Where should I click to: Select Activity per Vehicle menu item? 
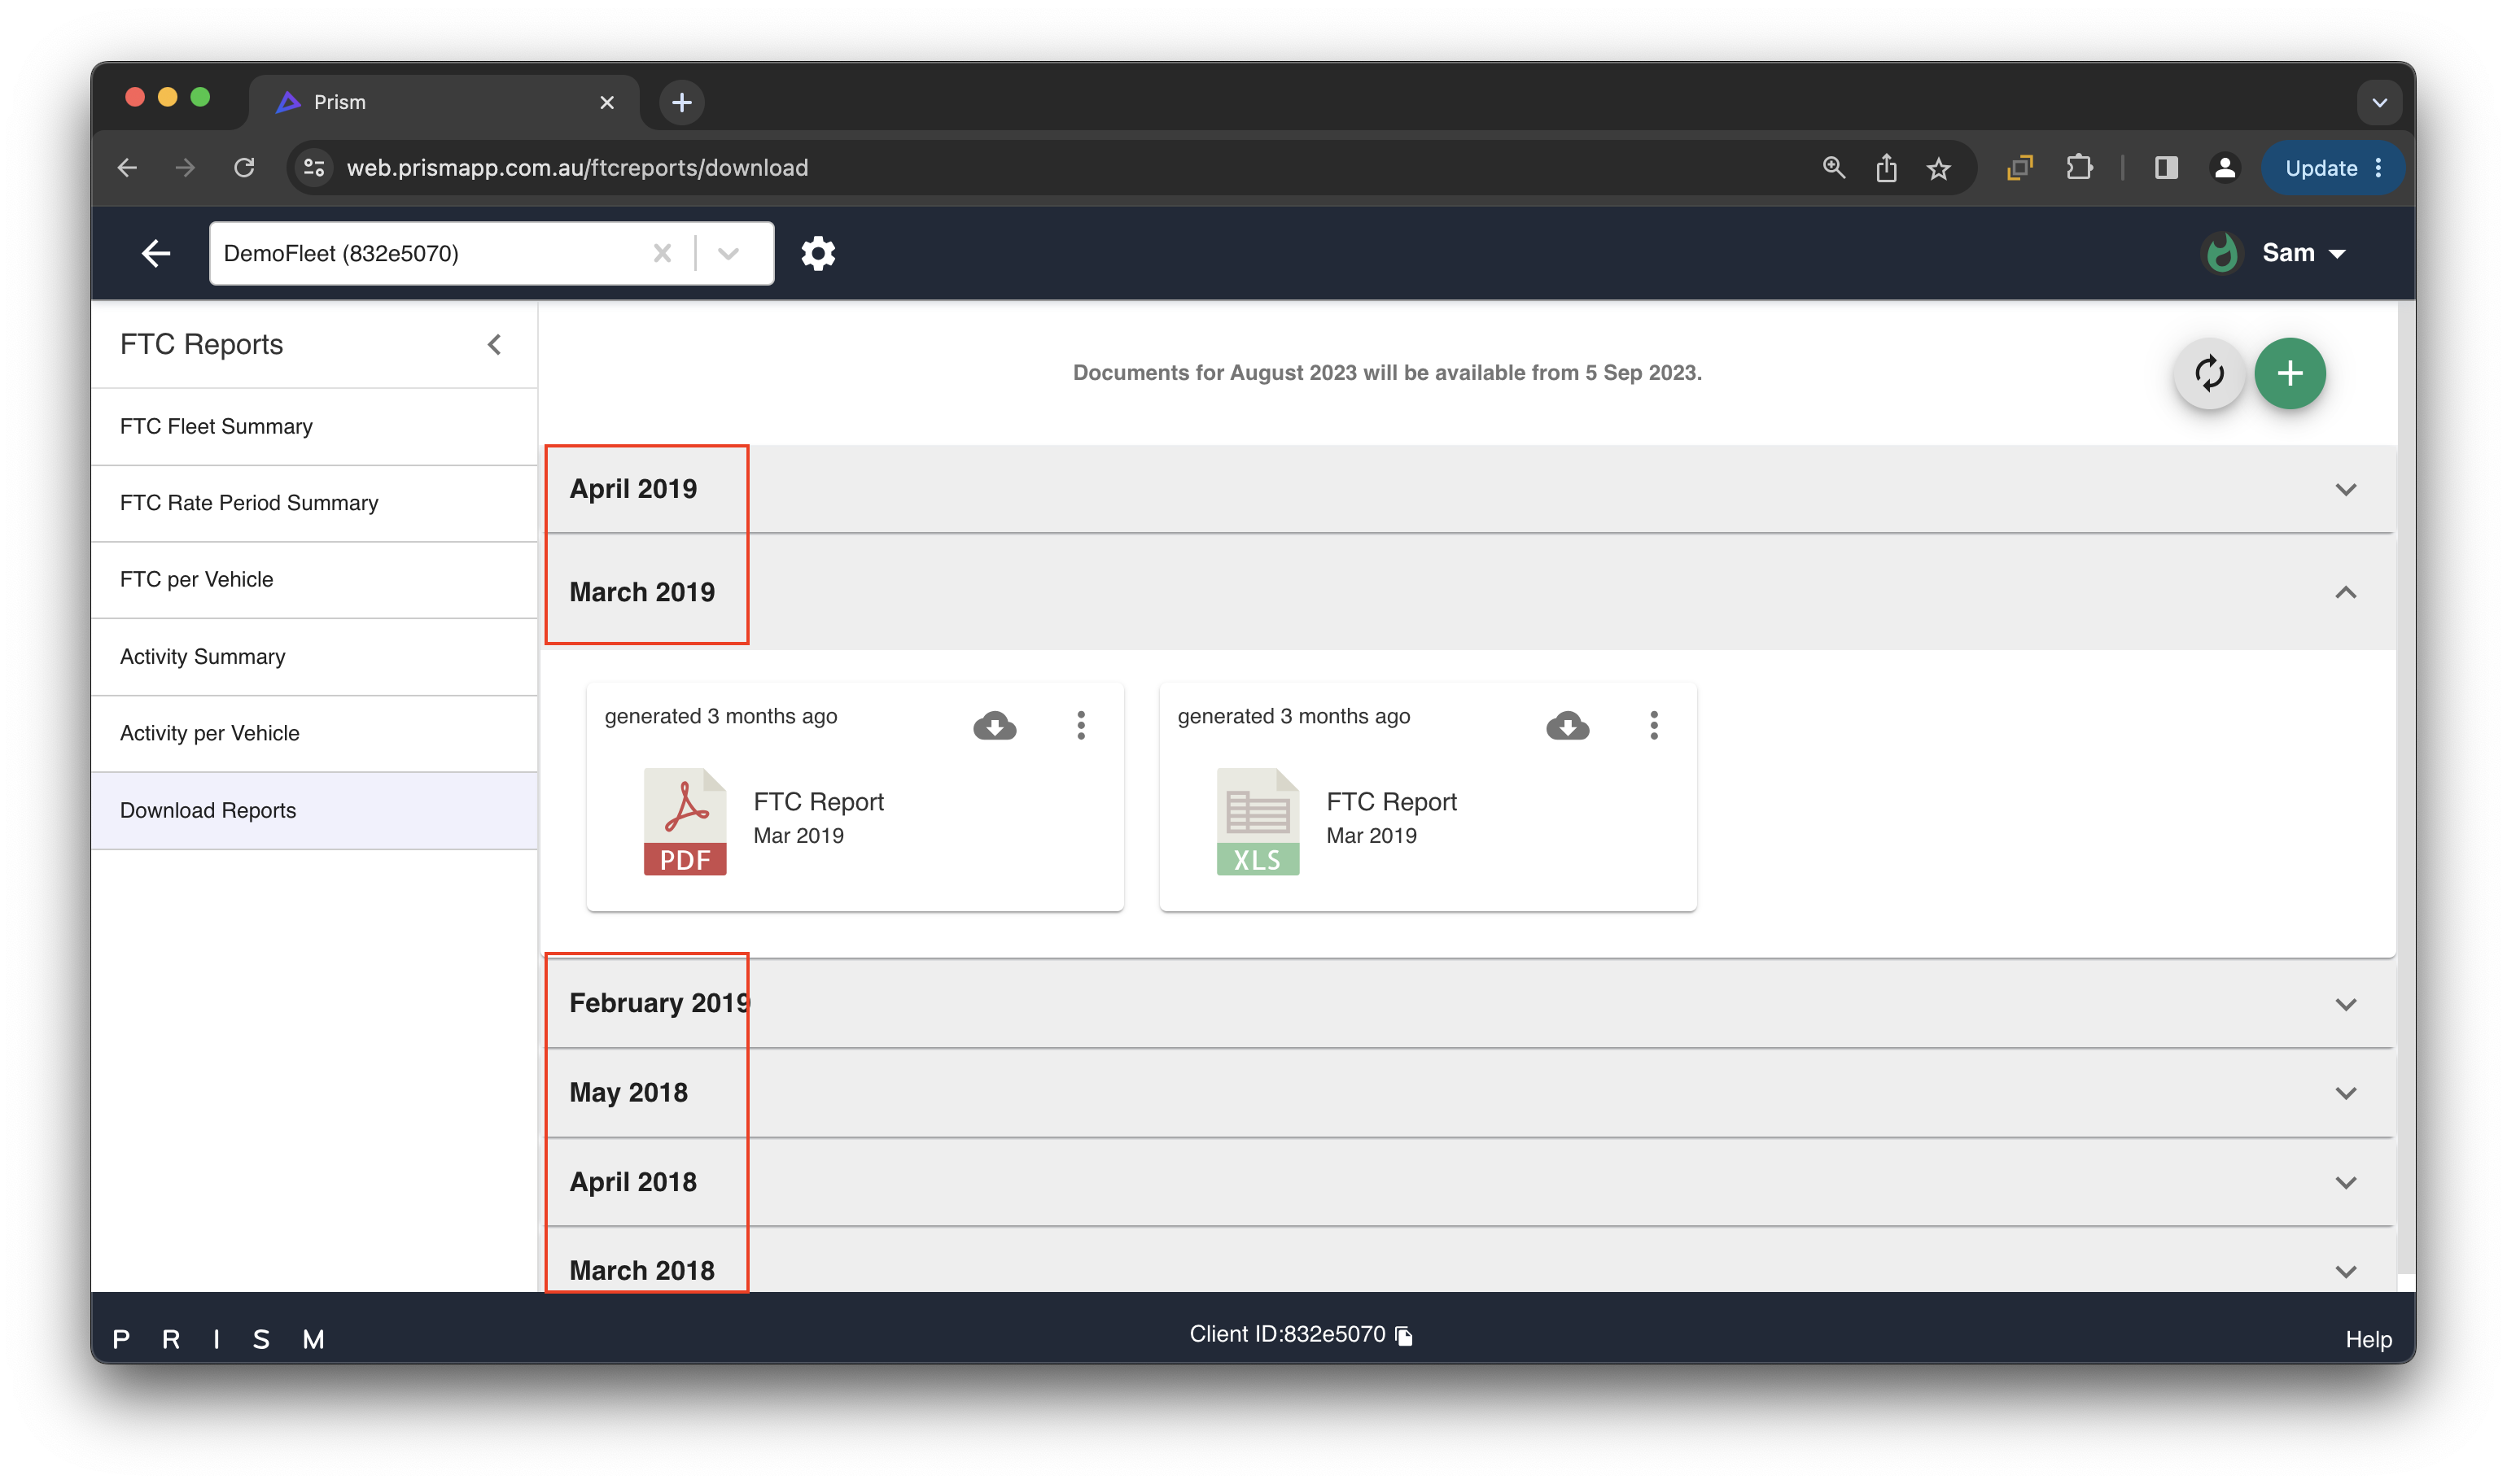[209, 733]
